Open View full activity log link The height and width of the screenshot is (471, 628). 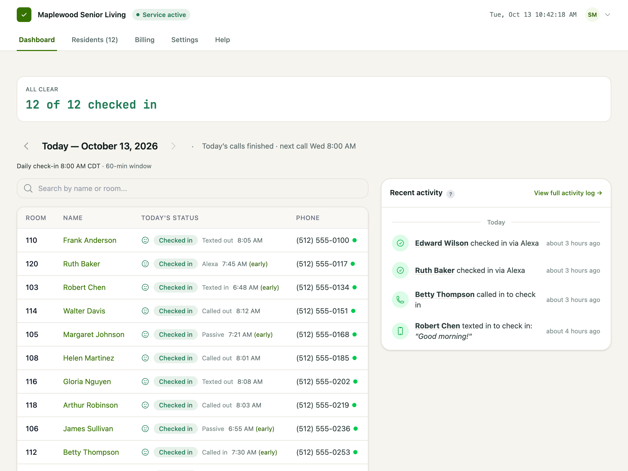568,193
